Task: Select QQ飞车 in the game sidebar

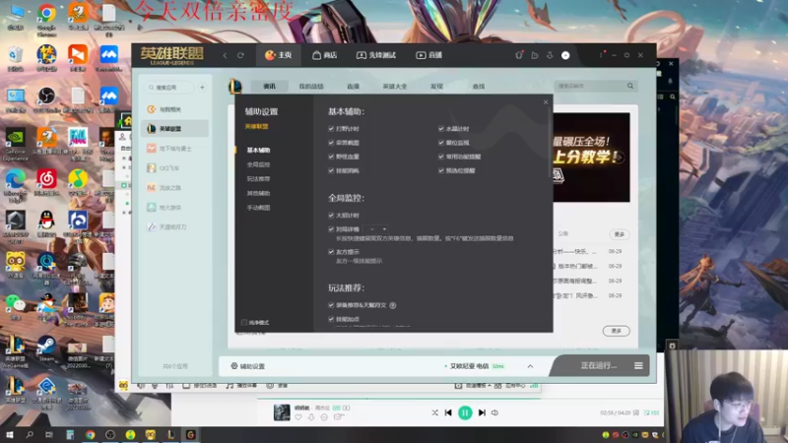Action: point(175,167)
